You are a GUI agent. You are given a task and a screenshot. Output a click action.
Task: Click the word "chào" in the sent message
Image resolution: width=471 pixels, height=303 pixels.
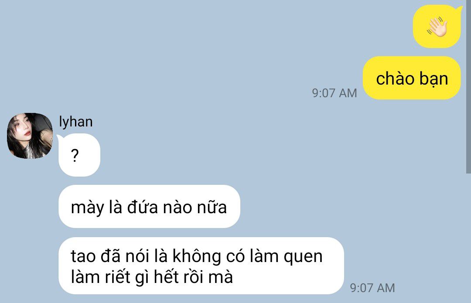coord(395,78)
